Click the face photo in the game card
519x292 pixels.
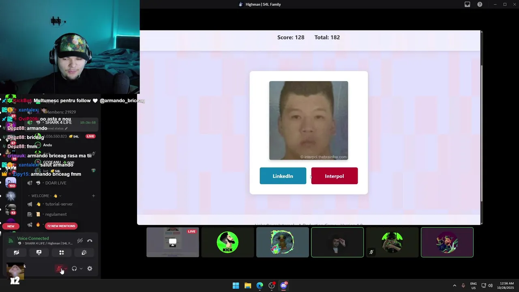pos(309,120)
